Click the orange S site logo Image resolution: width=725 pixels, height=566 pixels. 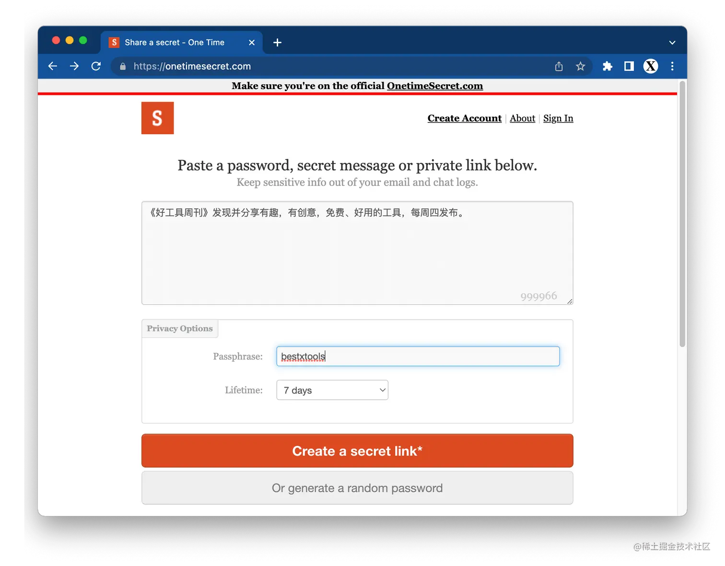pyautogui.click(x=157, y=118)
